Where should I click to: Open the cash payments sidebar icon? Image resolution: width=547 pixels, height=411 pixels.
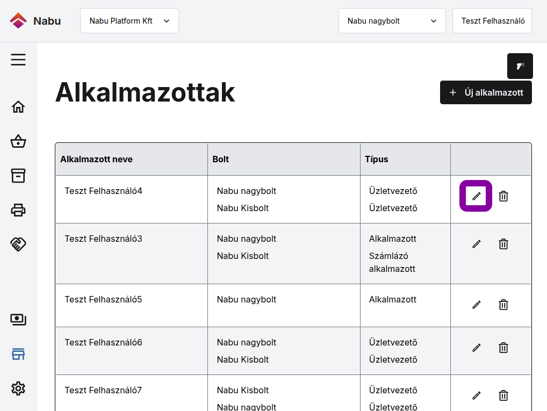pyautogui.click(x=18, y=320)
